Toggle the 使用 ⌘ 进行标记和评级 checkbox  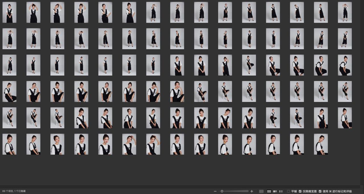[x=320, y=191]
